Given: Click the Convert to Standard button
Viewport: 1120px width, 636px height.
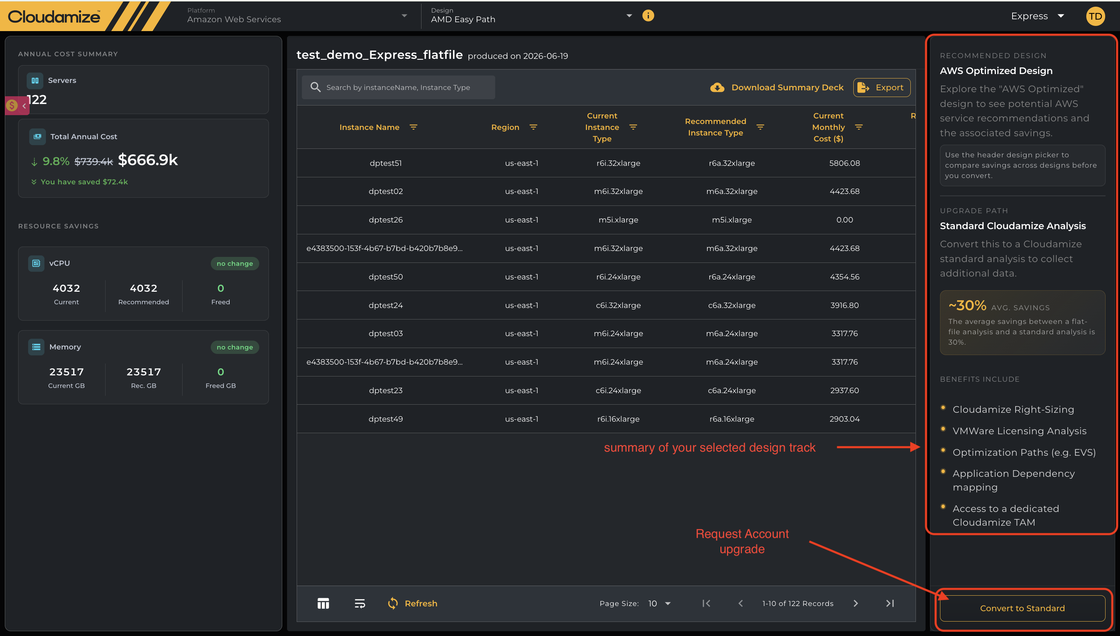Looking at the screenshot, I should coord(1022,608).
